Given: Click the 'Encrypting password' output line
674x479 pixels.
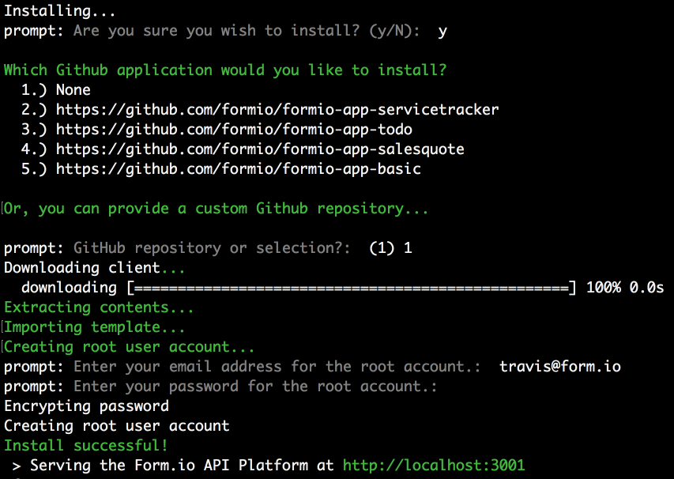Looking at the screenshot, I should pos(86,406).
